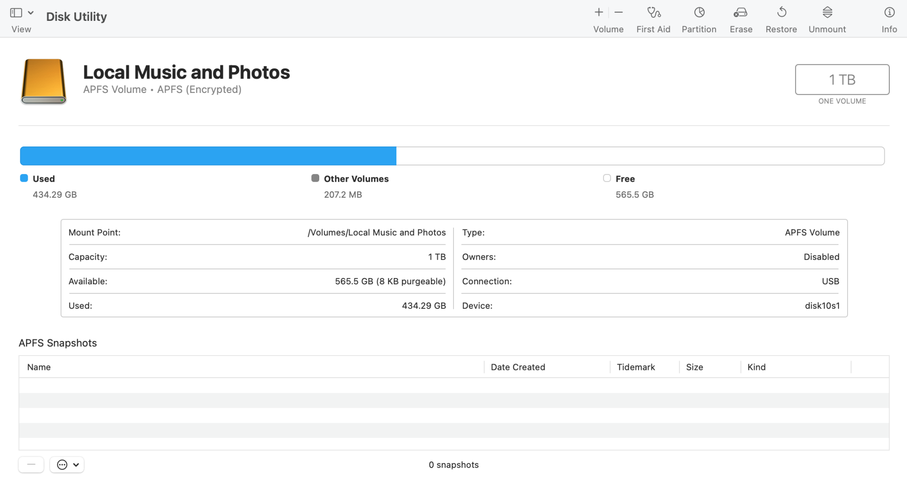Click the Free 565.5 GB legend value
The image size is (907, 482).
634,195
